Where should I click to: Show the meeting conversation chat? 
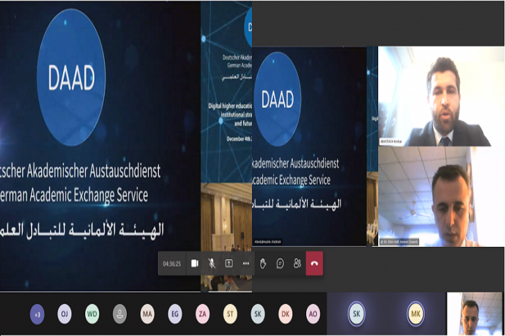[x=280, y=263]
